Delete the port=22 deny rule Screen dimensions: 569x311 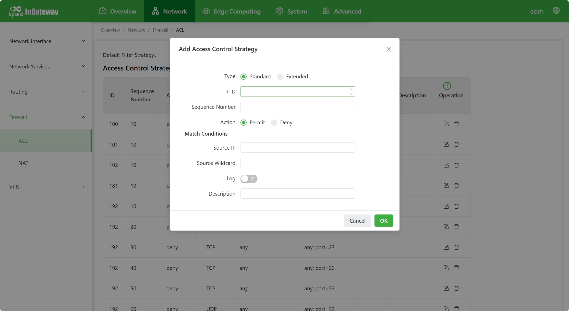click(457, 268)
